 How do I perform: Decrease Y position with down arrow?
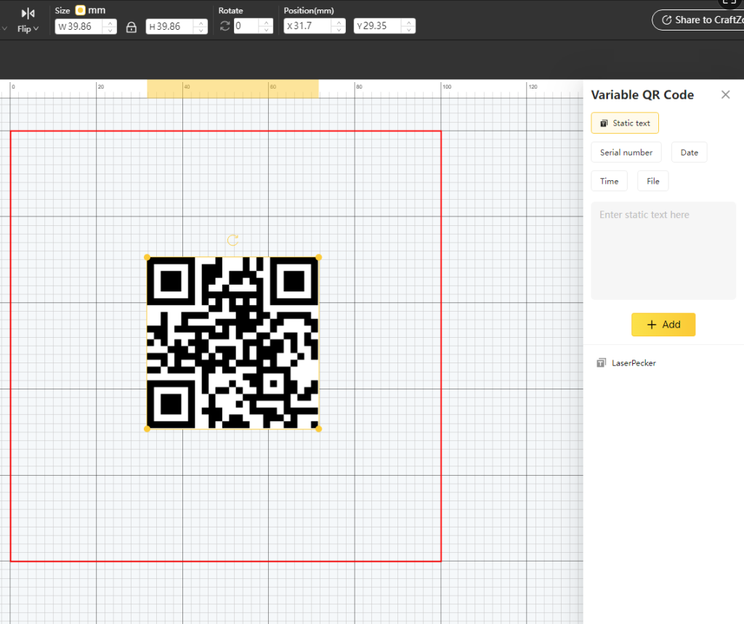[x=409, y=30]
